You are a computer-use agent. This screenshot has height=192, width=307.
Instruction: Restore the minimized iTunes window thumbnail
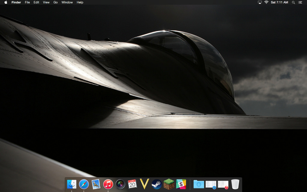click(x=223, y=184)
